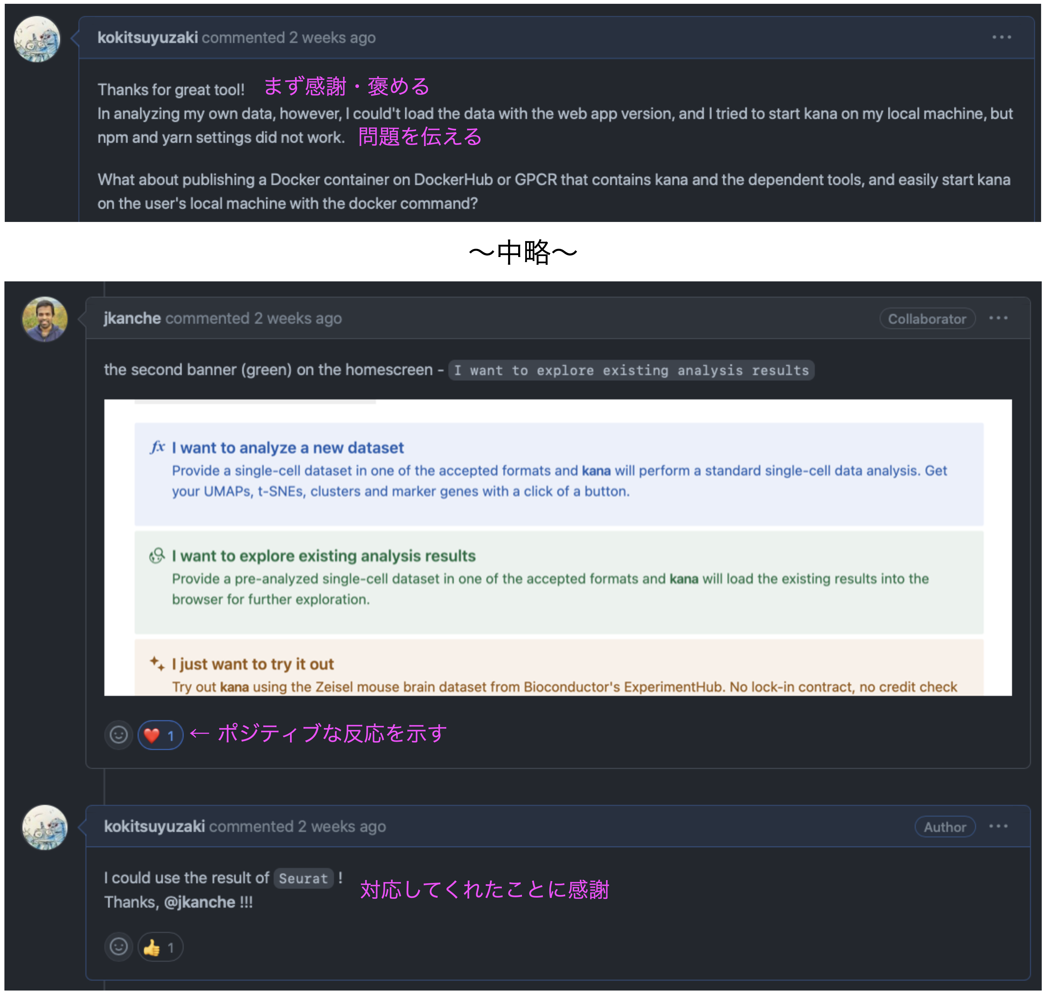Open the embedded kana homescreen screenshot image
The height and width of the screenshot is (994, 1049).
(x=558, y=548)
